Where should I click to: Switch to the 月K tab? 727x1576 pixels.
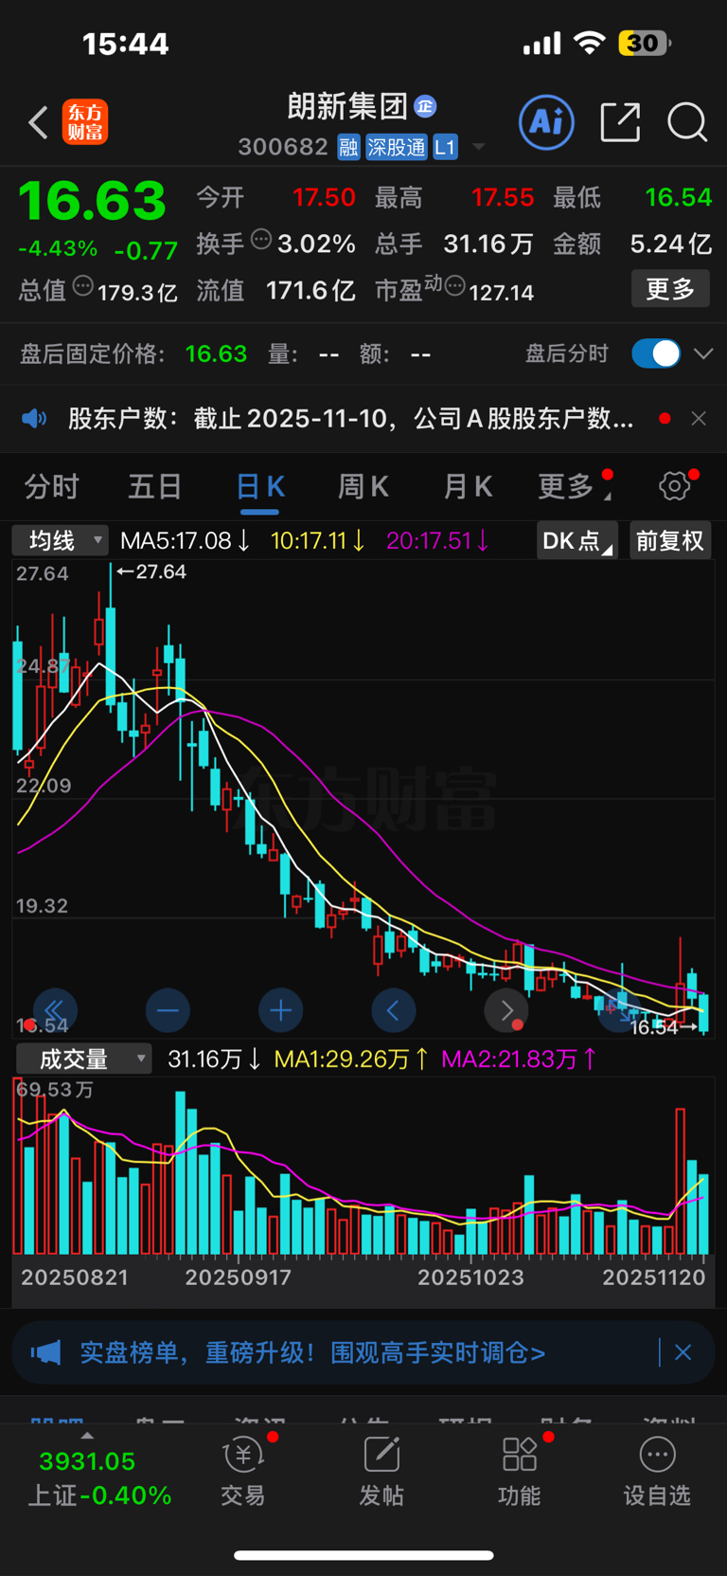(468, 487)
